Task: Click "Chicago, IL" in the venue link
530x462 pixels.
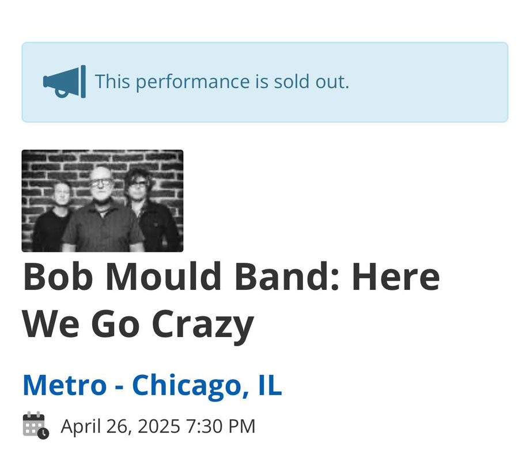Action: [x=207, y=385]
